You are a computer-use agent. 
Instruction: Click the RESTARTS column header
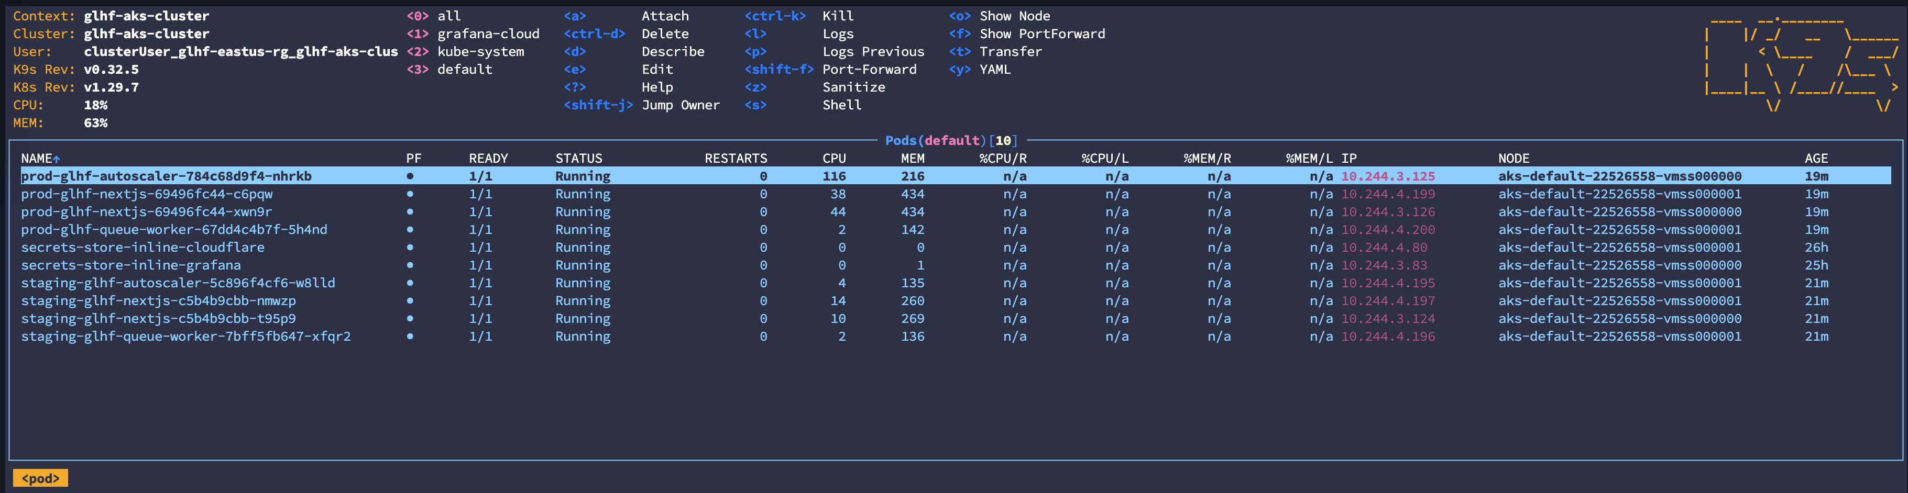point(736,159)
